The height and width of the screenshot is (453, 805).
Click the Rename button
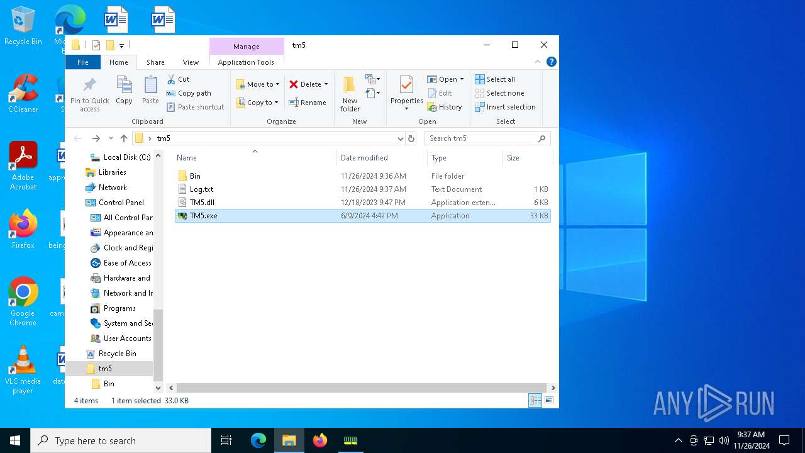tap(307, 103)
